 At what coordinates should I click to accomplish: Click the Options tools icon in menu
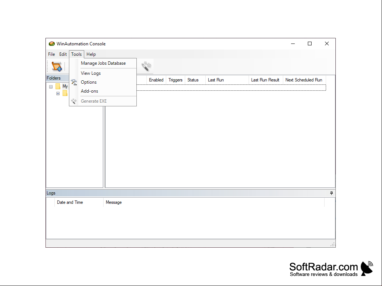click(74, 82)
